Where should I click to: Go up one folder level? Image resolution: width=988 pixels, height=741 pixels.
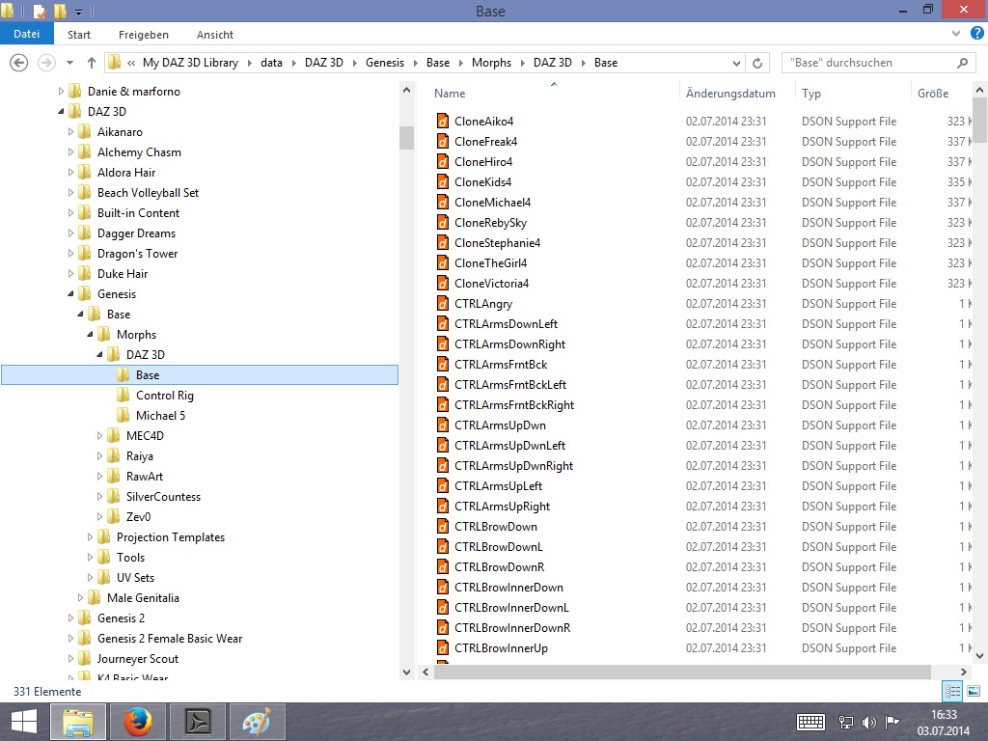[x=92, y=63]
